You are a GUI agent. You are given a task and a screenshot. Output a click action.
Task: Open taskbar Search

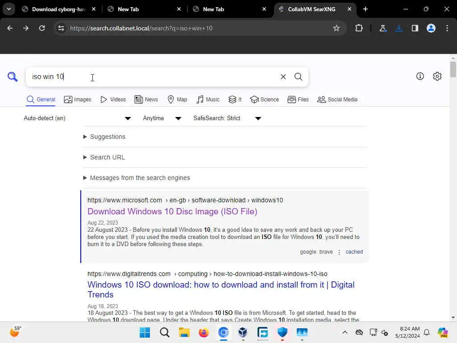pos(164,332)
